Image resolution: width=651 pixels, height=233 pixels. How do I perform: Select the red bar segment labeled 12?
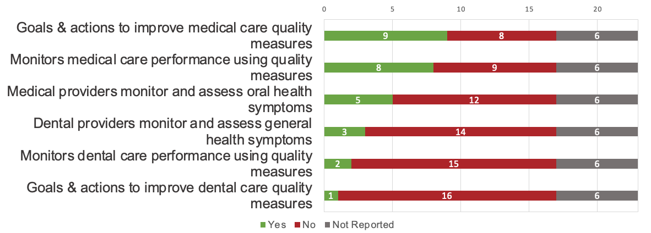tap(474, 99)
